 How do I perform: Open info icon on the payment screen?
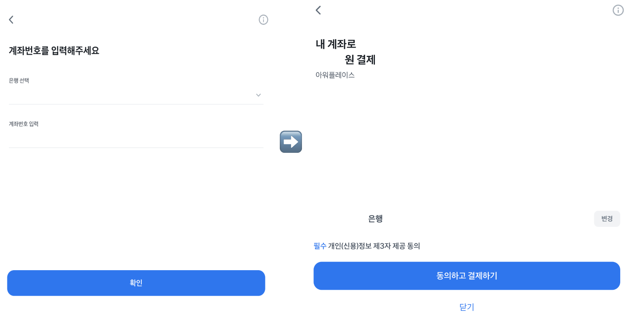(618, 10)
